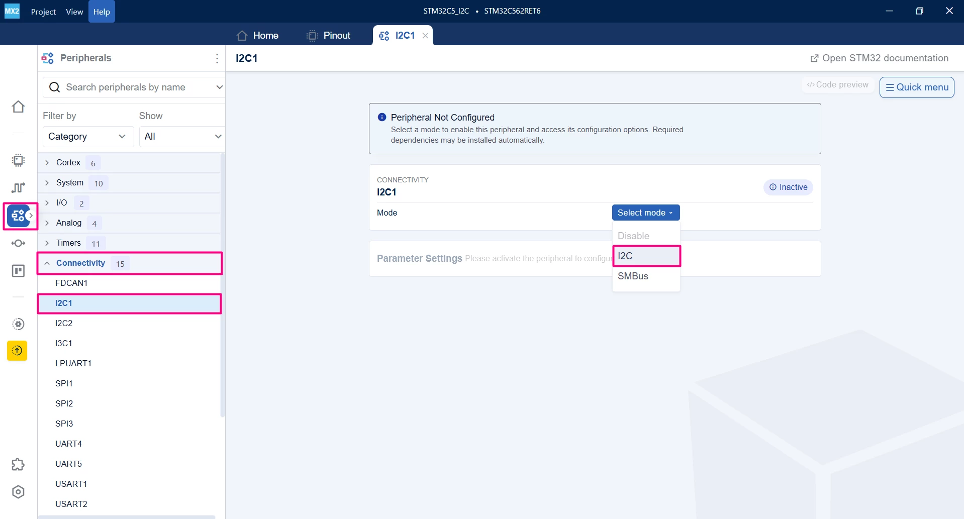Viewport: 964px width, 519px height.
Task: Open the Quick menu button
Action: (x=917, y=87)
